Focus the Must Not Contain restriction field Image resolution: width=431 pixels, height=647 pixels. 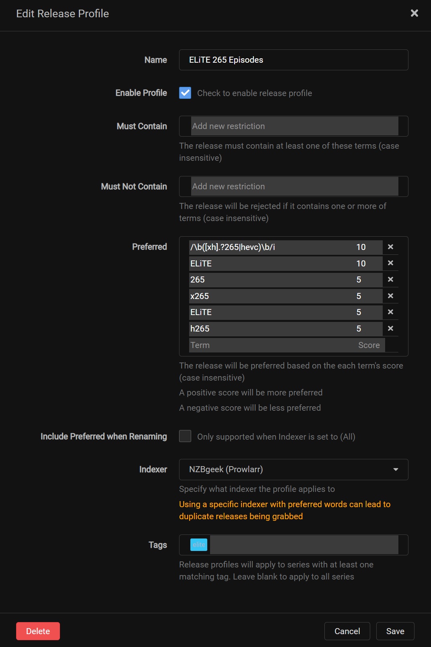294,186
